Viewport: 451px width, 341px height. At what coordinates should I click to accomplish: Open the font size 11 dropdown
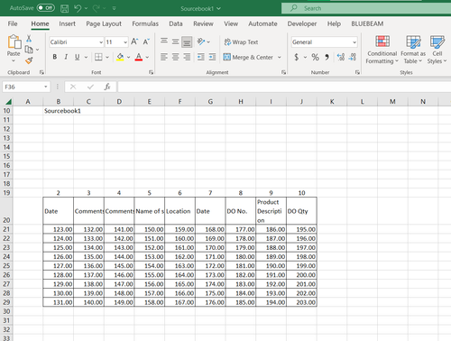125,42
